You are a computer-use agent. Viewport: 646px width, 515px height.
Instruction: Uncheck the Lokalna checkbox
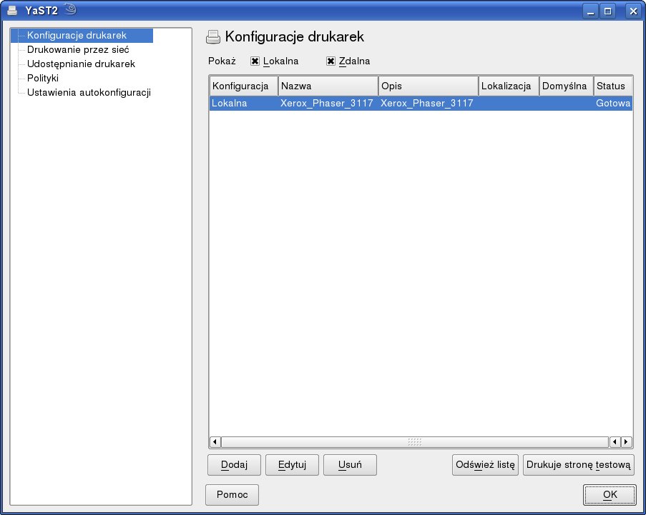(255, 61)
